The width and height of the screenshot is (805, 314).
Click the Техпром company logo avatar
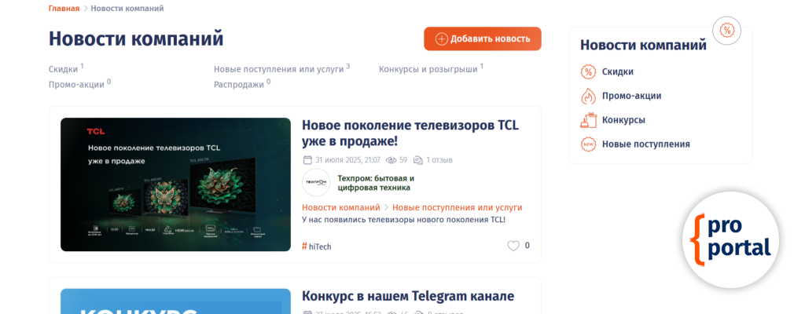coord(316,183)
